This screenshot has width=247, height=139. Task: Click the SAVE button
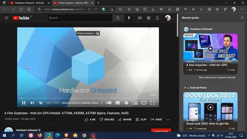[x=156, y=120]
